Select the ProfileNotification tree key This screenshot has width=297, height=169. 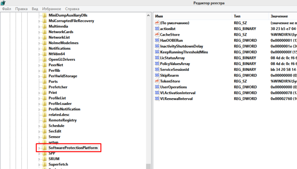click(64, 109)
